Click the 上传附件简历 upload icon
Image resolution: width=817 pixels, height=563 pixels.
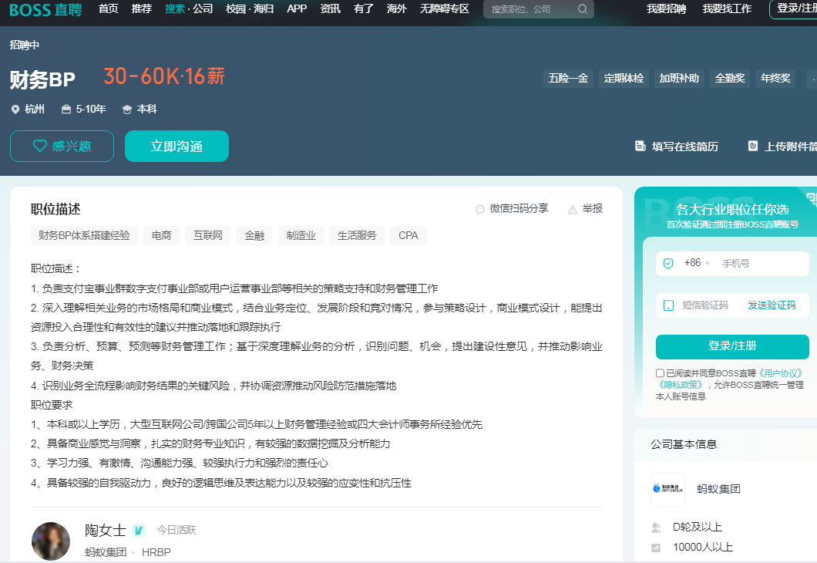(x=753, y=146)
